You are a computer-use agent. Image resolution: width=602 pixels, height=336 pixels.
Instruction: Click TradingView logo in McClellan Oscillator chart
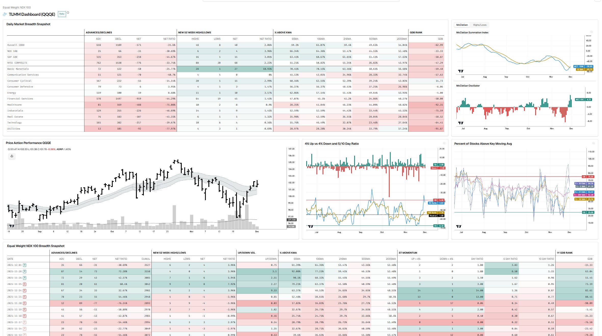(460, 123)
